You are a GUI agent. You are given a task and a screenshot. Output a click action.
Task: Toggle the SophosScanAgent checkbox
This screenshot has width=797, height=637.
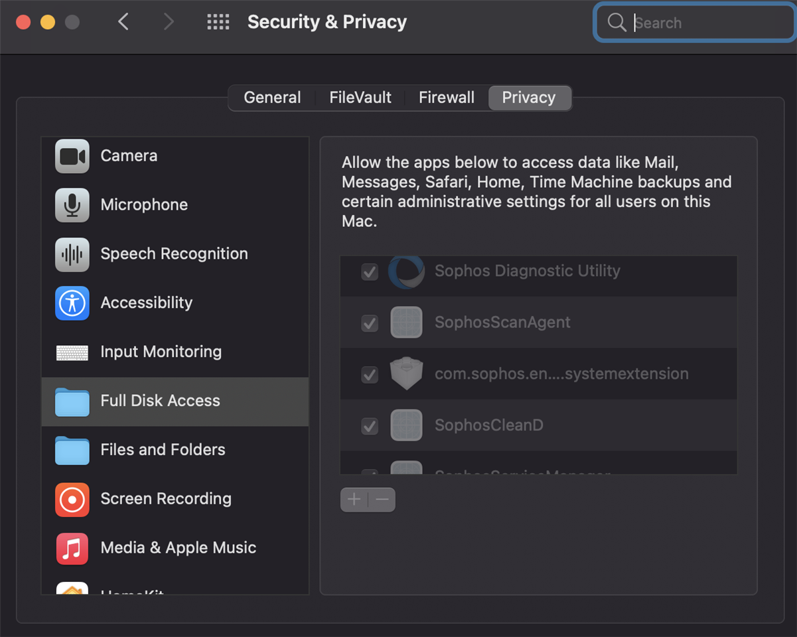[370, 323]
